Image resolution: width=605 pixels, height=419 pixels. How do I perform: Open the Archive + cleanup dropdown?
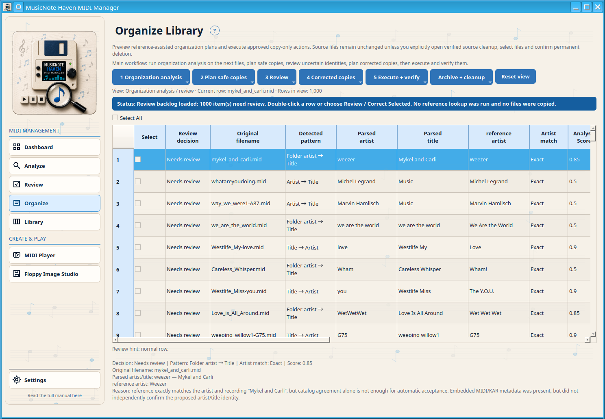[461, 77]
